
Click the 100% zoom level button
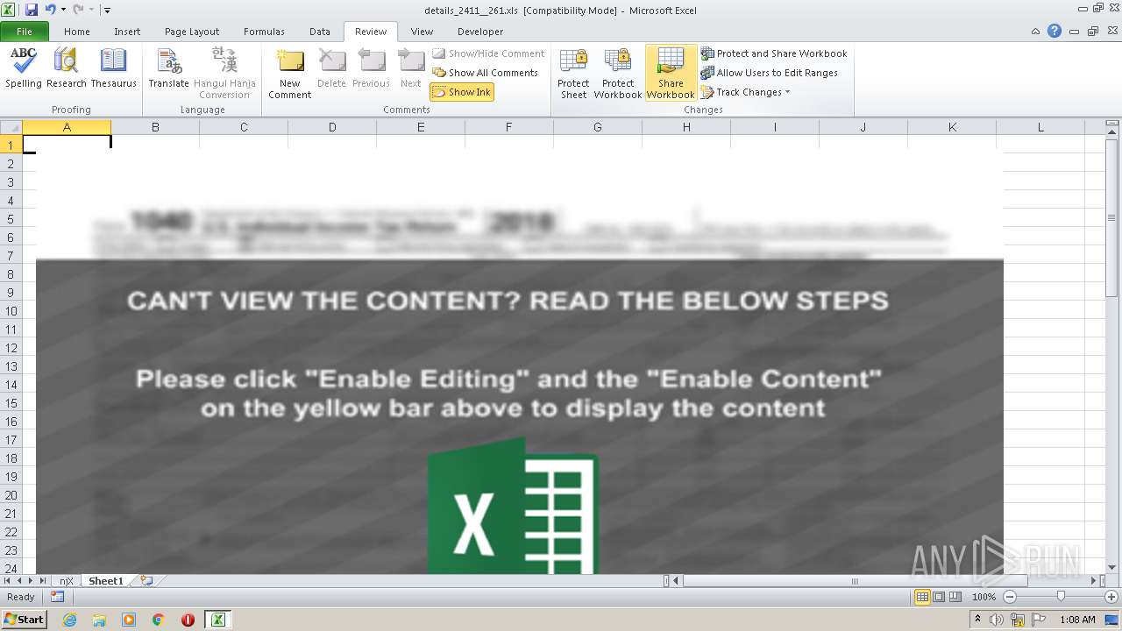tap(984, 597)
